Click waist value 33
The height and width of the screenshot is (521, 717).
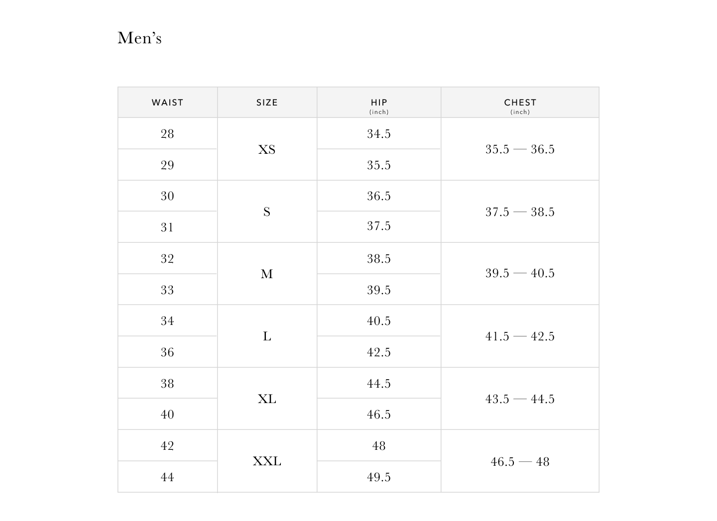(167, 290)
